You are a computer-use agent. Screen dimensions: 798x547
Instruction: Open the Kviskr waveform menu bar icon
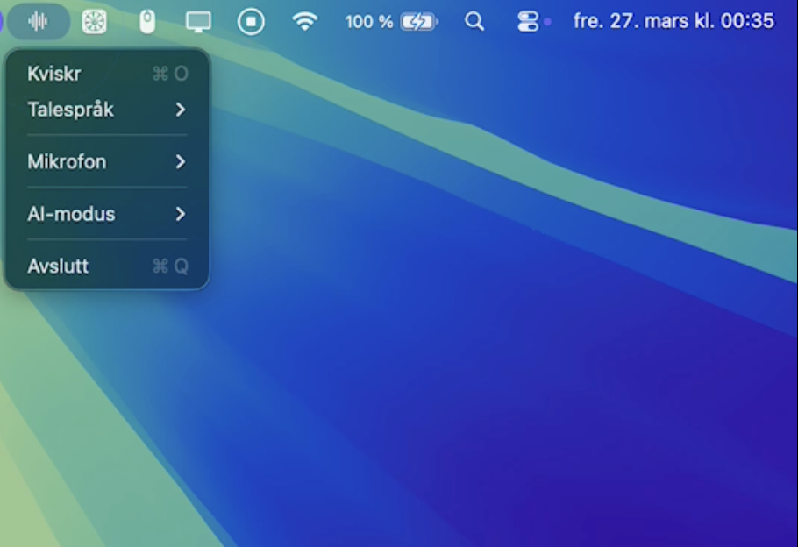click(37, 20)
